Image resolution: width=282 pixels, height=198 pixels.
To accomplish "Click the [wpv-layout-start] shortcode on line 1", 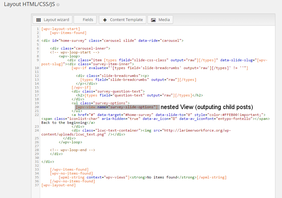I will (61, 29).
